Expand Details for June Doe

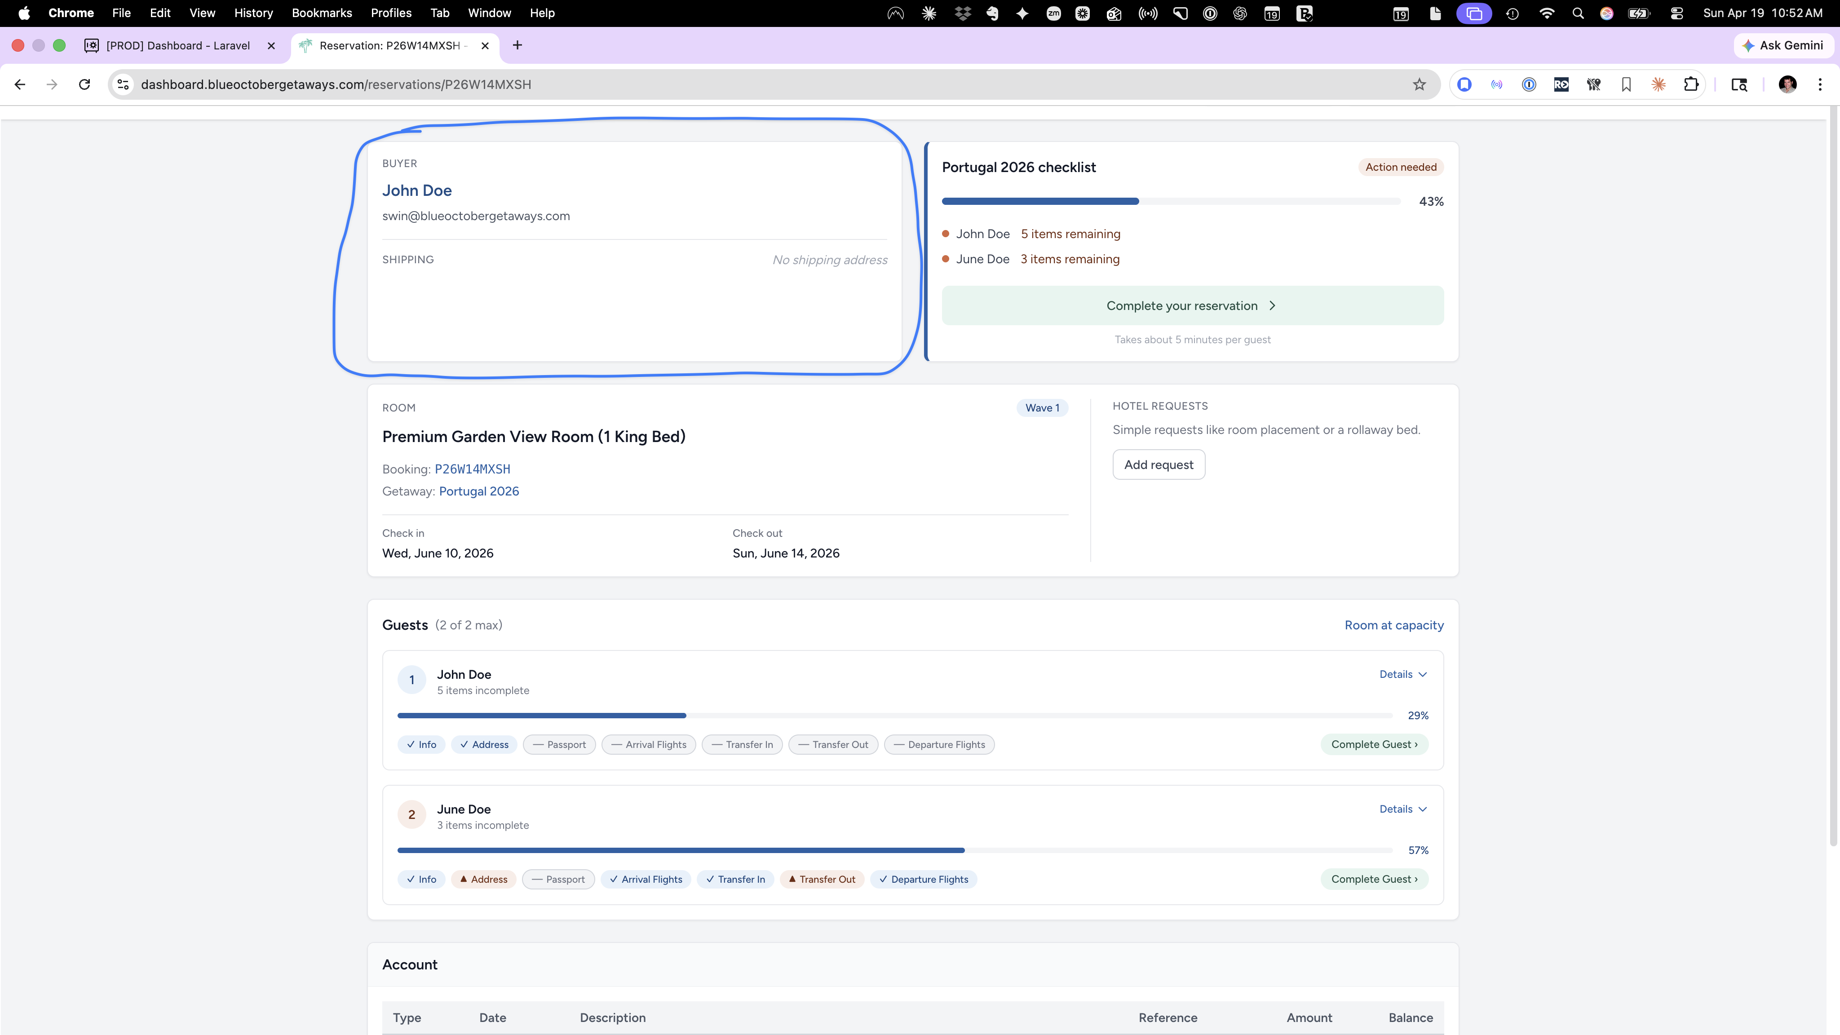point(1403,809)
